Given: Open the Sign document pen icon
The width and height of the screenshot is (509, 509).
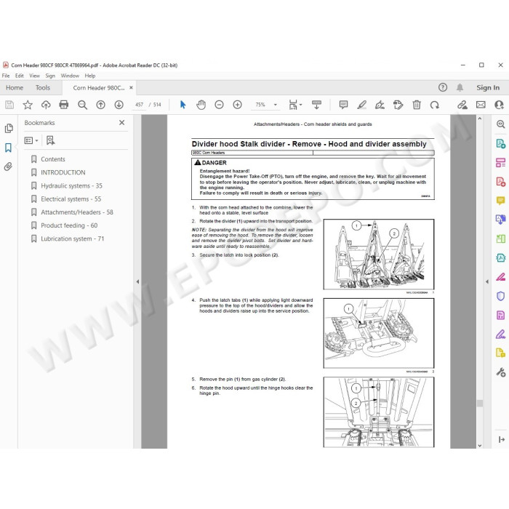Looking at the screenshot, I should (x=380, y=105).
